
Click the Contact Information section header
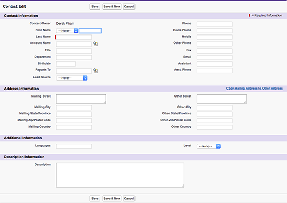pyautogui.click(x=21, y=16)
